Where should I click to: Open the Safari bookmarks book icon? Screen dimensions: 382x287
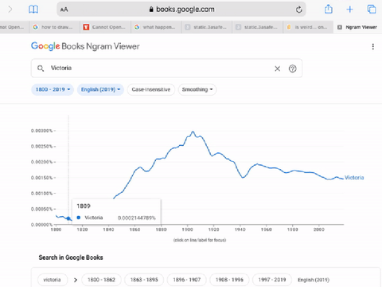coord(33,10)
